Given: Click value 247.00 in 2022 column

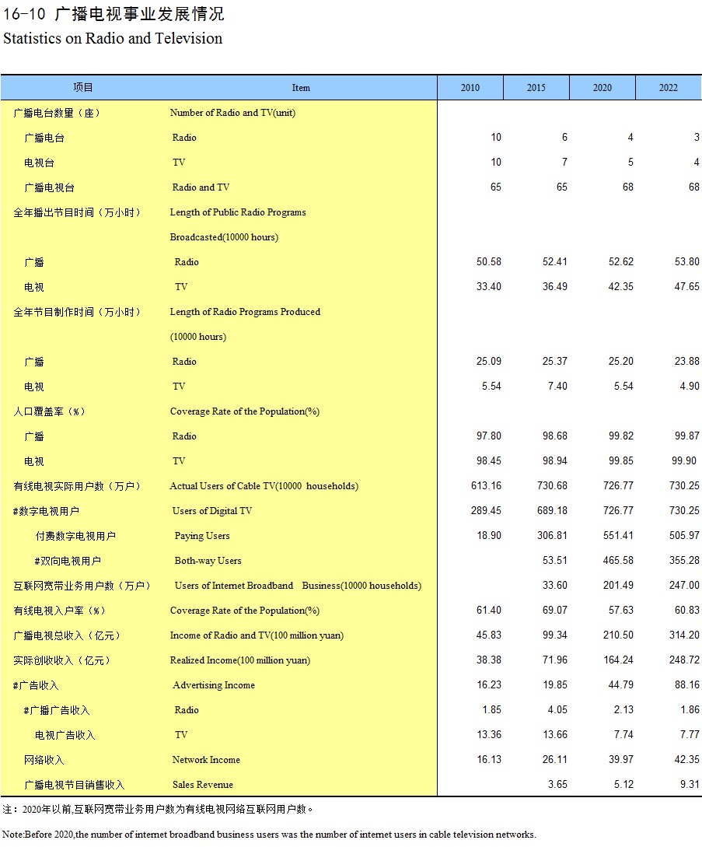Looking at the screenshot, I should click(684, 585).
